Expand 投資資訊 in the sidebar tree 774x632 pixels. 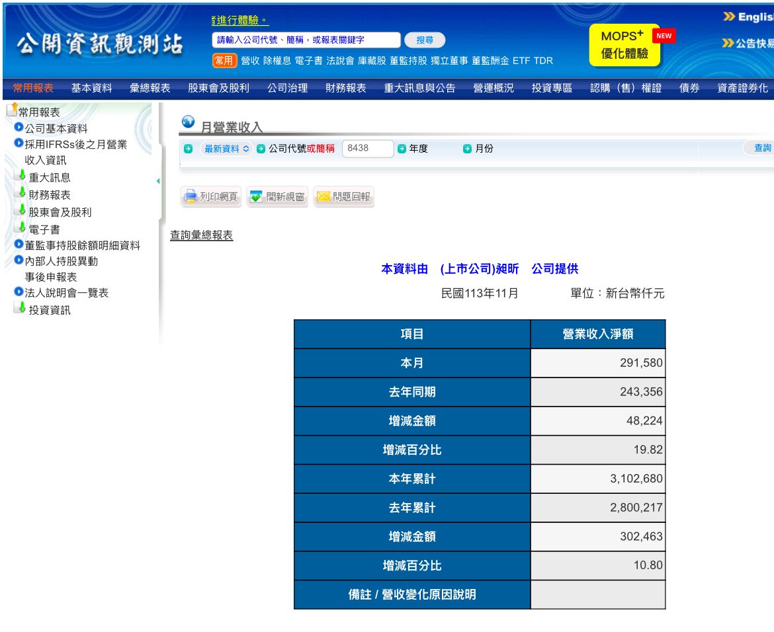[x=49, y=310]
